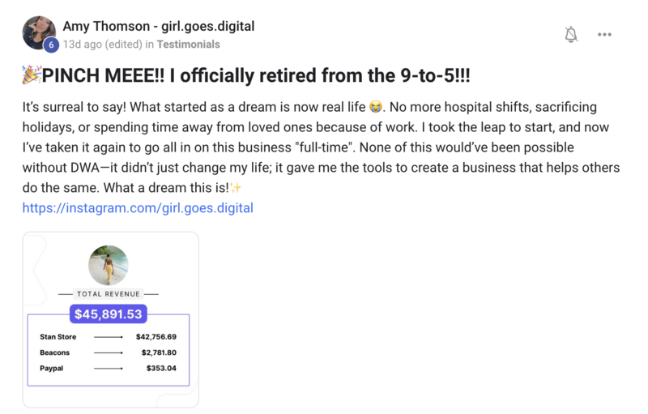Open the instagram.com/girl.goes.digital link
This screenshot has height=414, width=648.
138,208
